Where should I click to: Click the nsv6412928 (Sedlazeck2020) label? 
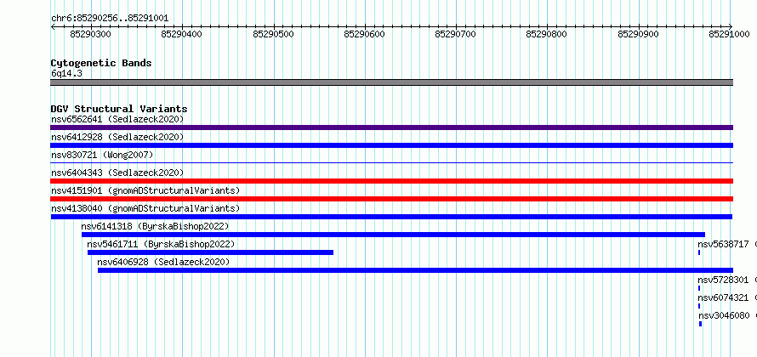click(x=117, y=137)
